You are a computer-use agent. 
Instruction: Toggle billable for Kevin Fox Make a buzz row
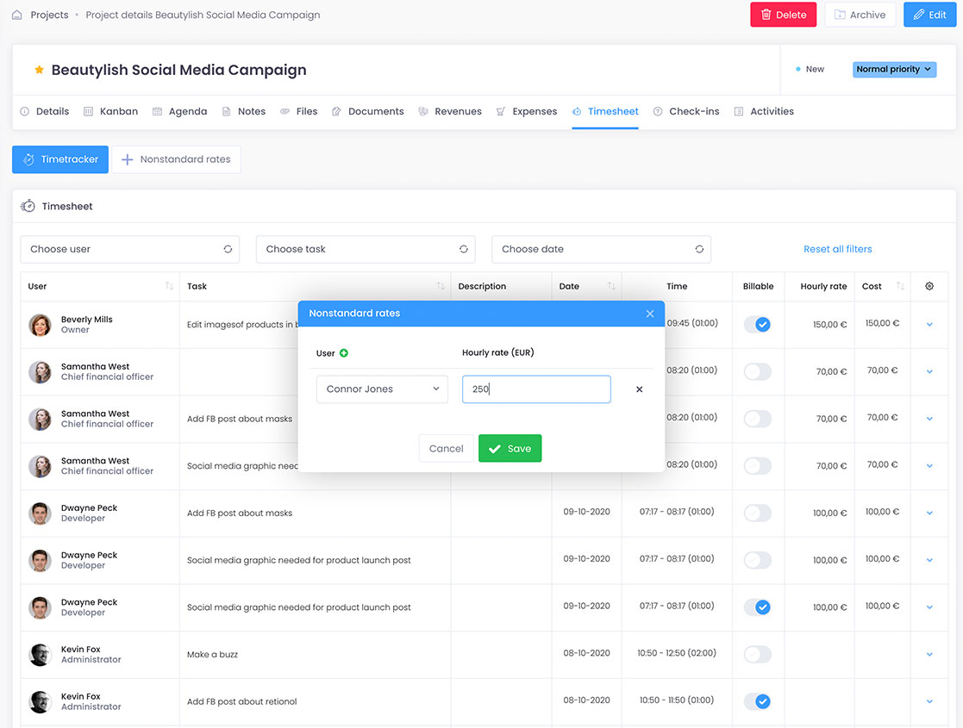(x=757, y=655)
